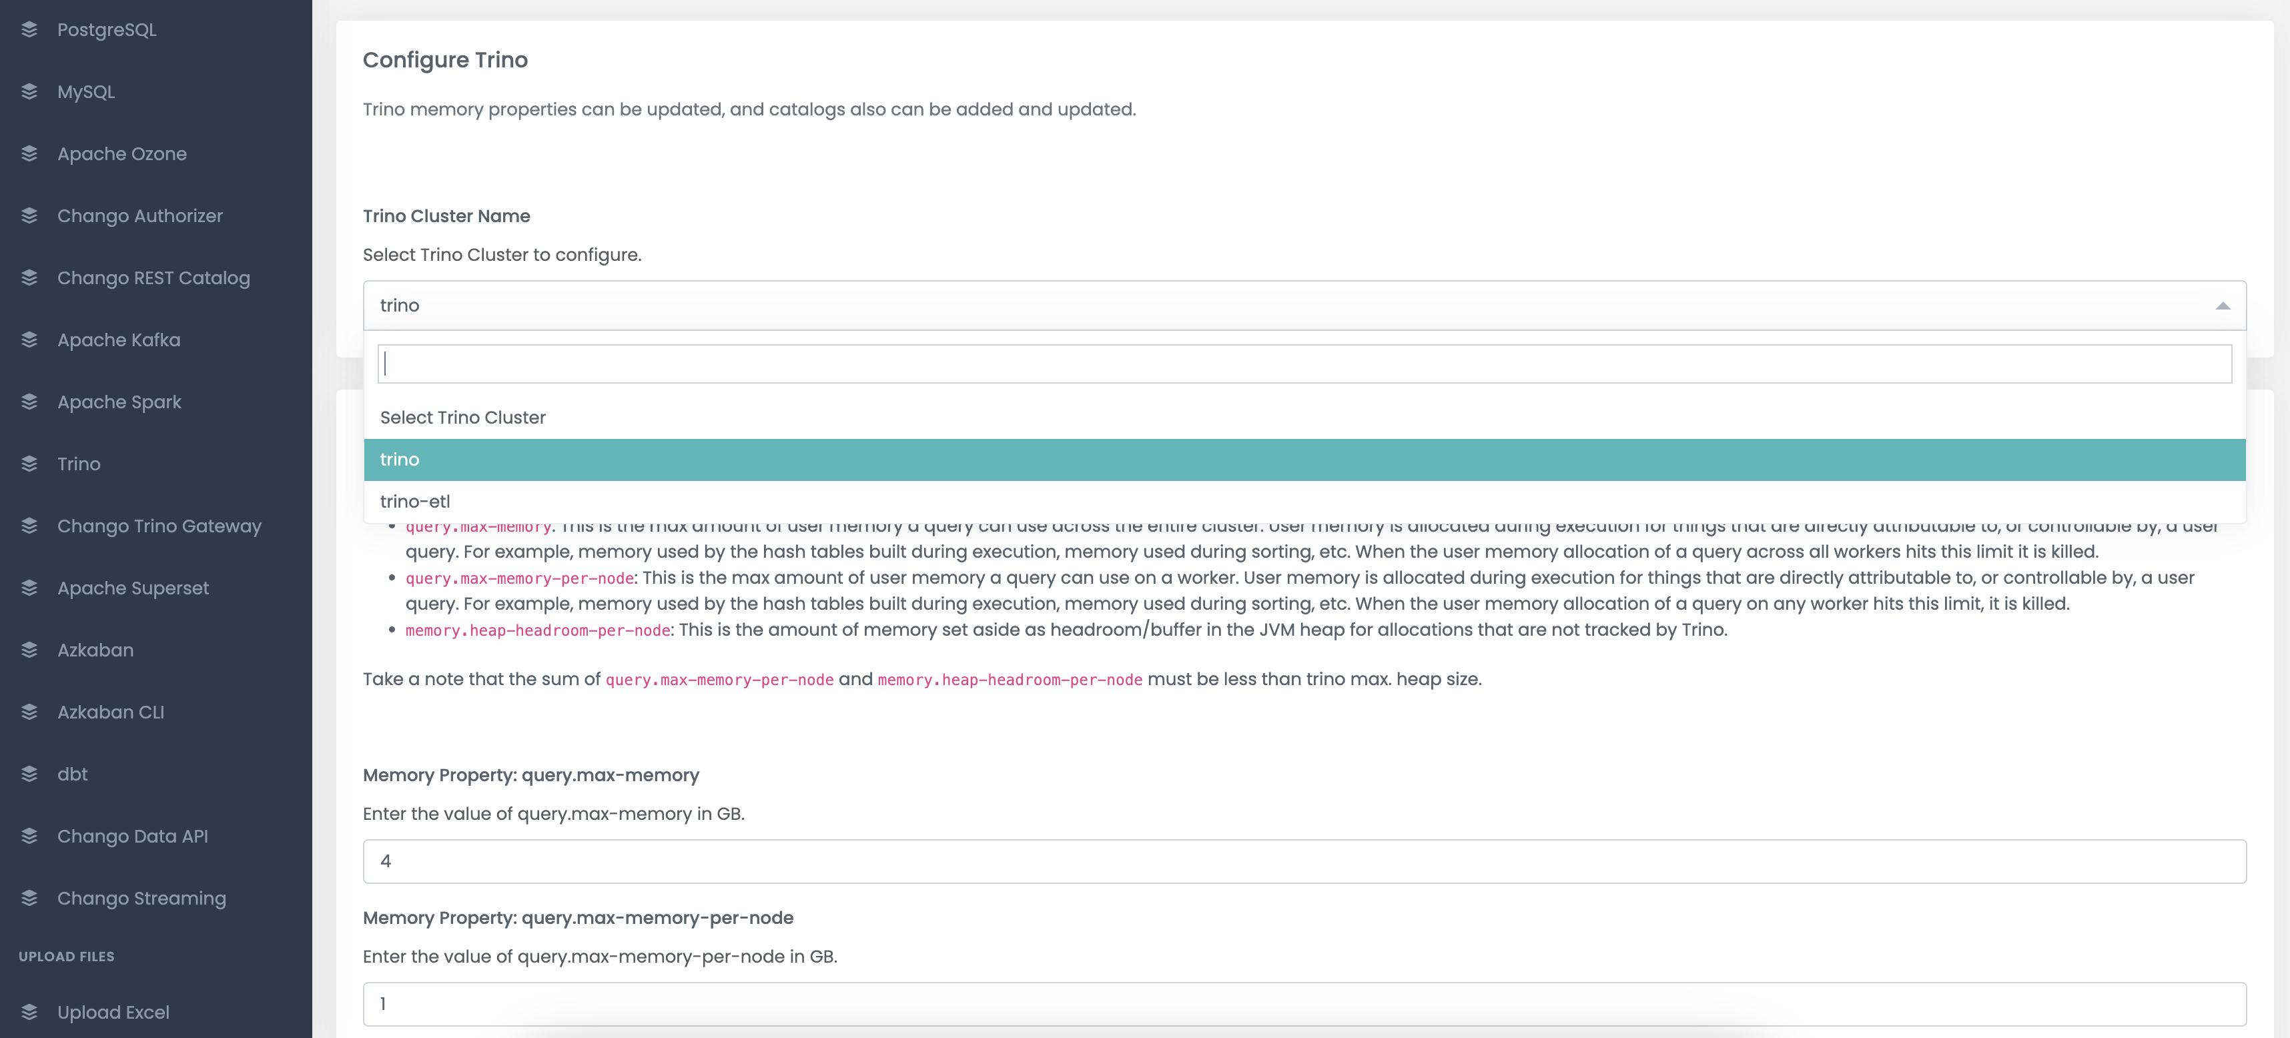This screenshot has width=2290, height=1038.
Task: Click the Apache Kafka layers icon
Action: click(29, 340)
